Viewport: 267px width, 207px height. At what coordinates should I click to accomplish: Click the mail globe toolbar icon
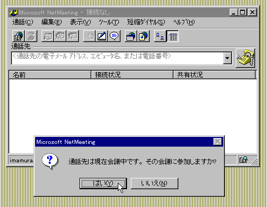pos(131,36)
